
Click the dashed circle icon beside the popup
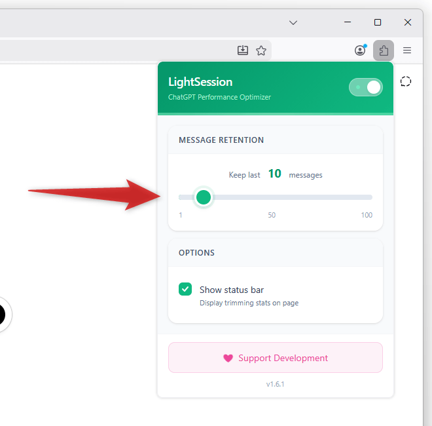406,81
